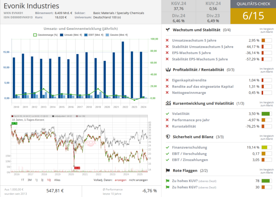This screenshot has height=197, width=276.
Task: Click the Div.23 value 6,49 % tile
Action: click(x=213, y=18)
